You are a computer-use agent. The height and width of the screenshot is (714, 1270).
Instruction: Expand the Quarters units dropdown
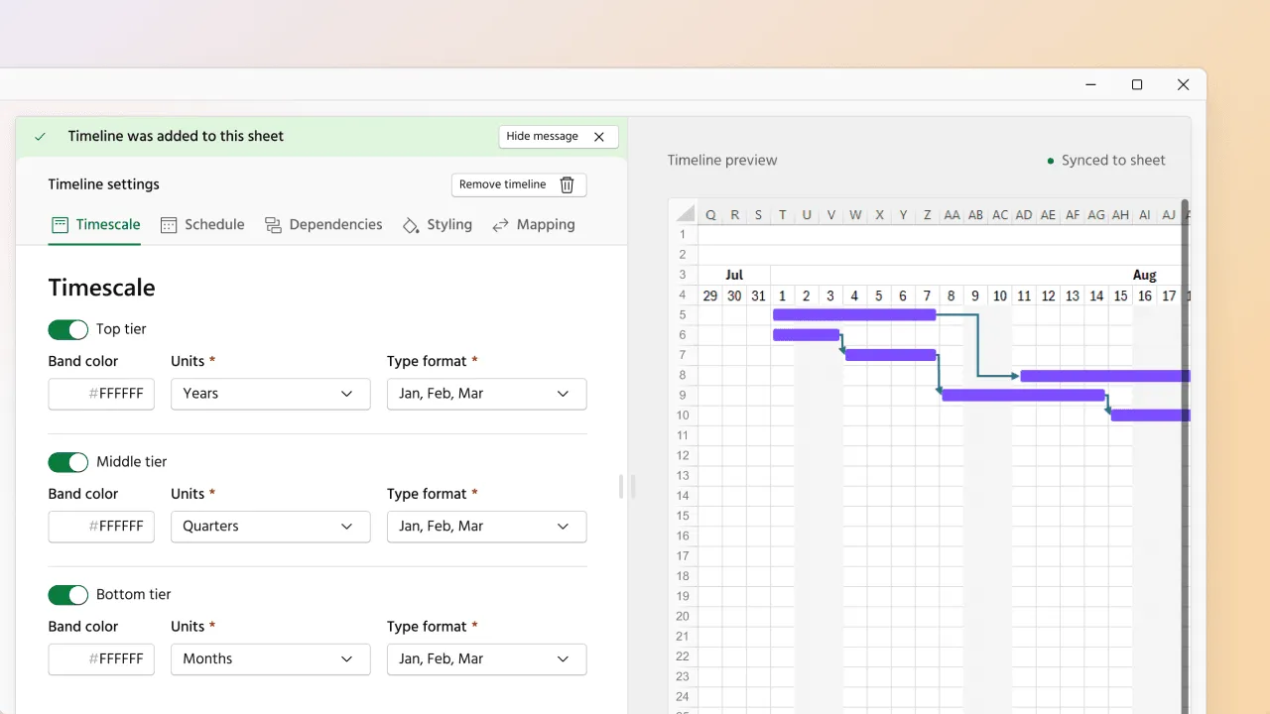(270, 527)
